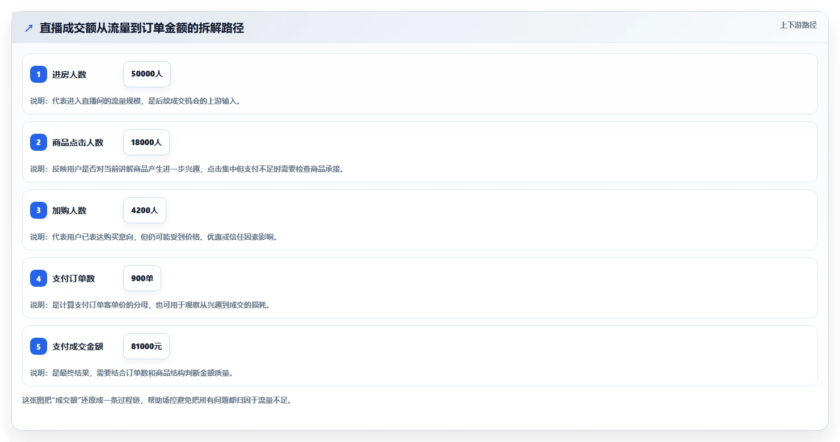Click the description starting 说明：代表用户已表达购买意向
Screen dimensions: 840x442
coord(154,237)
